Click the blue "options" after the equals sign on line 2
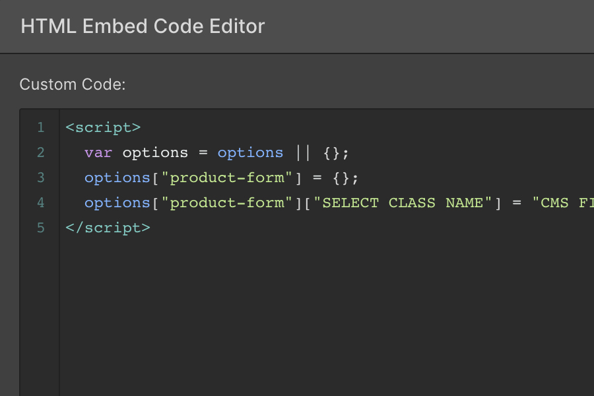Viewport: 594px width, 396px height. coord(250,153)
